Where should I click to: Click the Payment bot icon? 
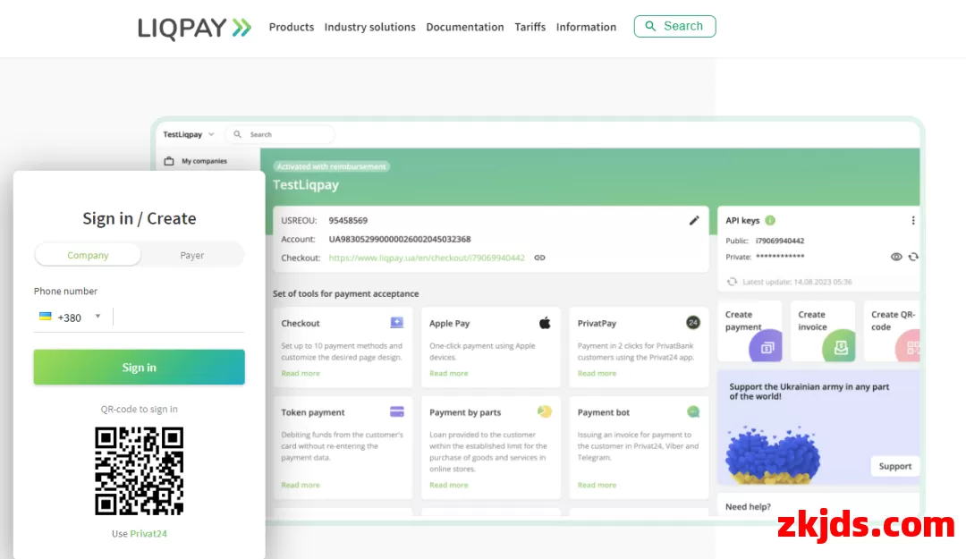tap(693, 411)
